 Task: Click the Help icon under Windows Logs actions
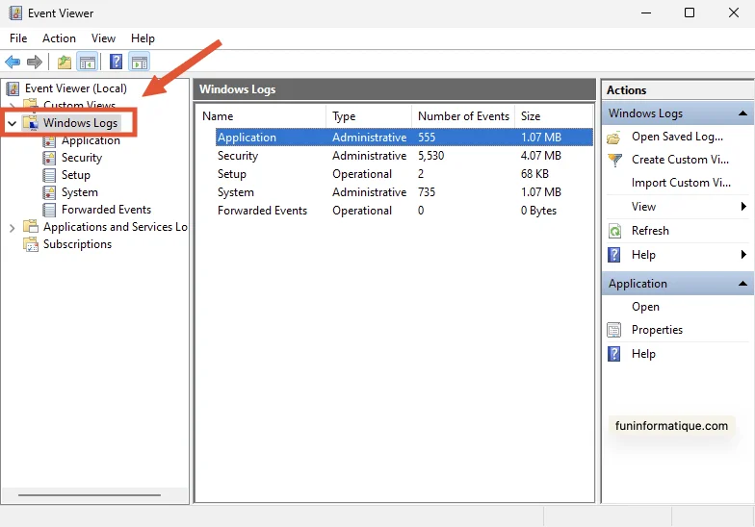(614, 254)
